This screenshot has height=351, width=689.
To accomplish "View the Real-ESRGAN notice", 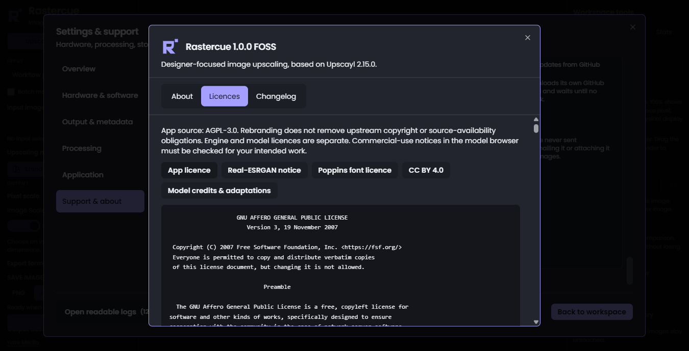I will click(x=264, y=170).
